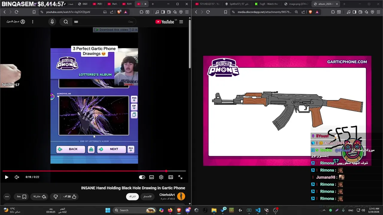Share the video via مشاركة button

coord(40,196)
